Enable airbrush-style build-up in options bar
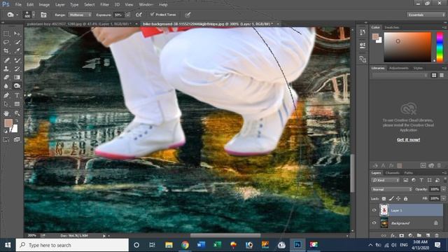448x252 pixels. (x=139, y=15)
